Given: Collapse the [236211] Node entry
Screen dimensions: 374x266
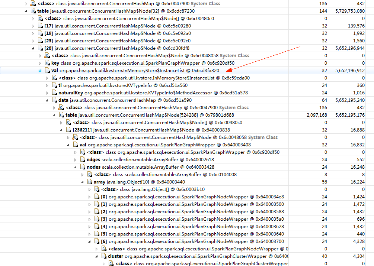Looking at the screenshot, I should (61, 130).
